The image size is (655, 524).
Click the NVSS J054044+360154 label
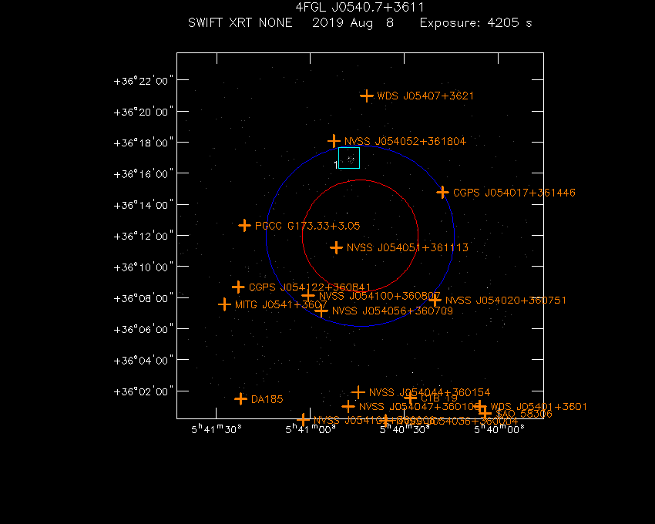point(429,393)
